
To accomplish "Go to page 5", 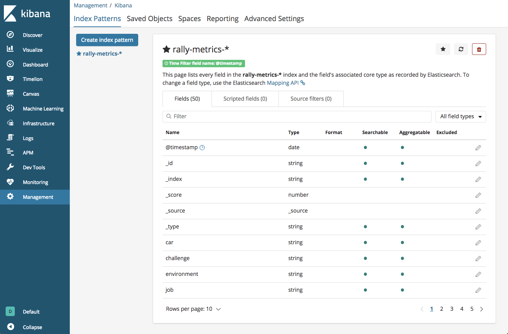I will pos(472,309).
